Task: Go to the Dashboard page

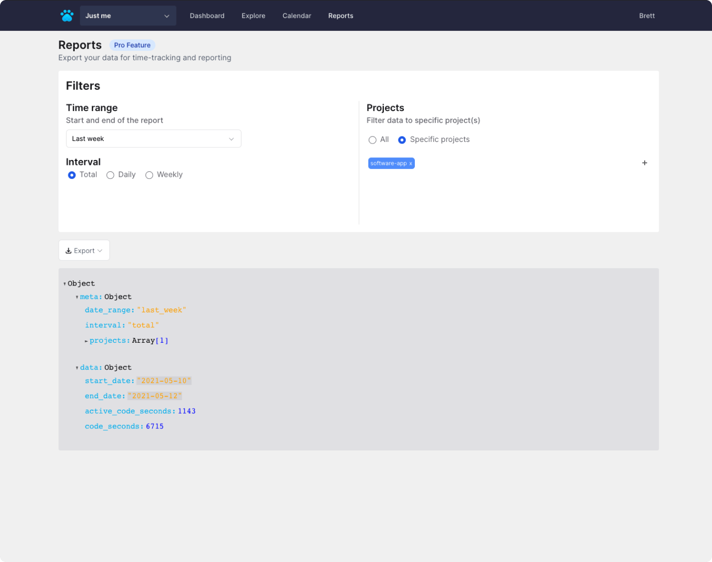Action: tap(207, 15)
